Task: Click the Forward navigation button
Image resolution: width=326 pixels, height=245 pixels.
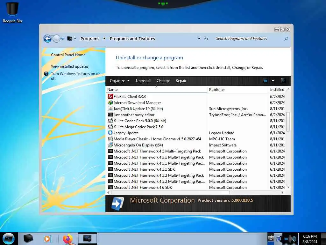Action: (56, 39)
